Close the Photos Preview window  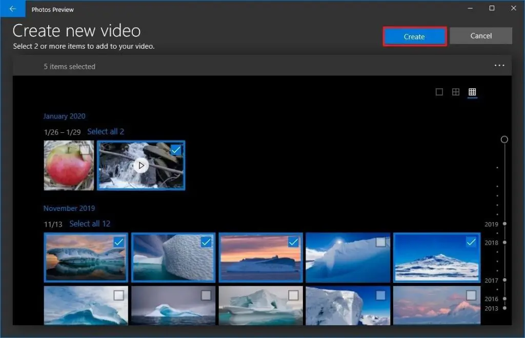point(513,8)
